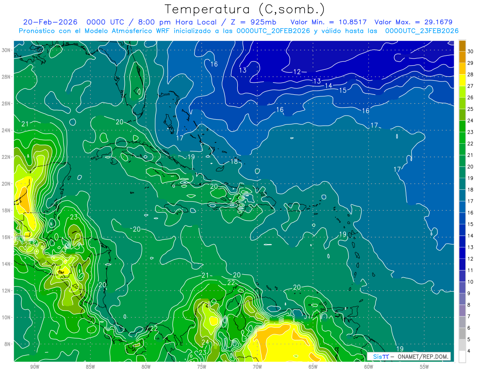The width and height of the screenshot is (481, 372).
Task: Click the 12 contour label on the map
Action: tap(297, 72)
